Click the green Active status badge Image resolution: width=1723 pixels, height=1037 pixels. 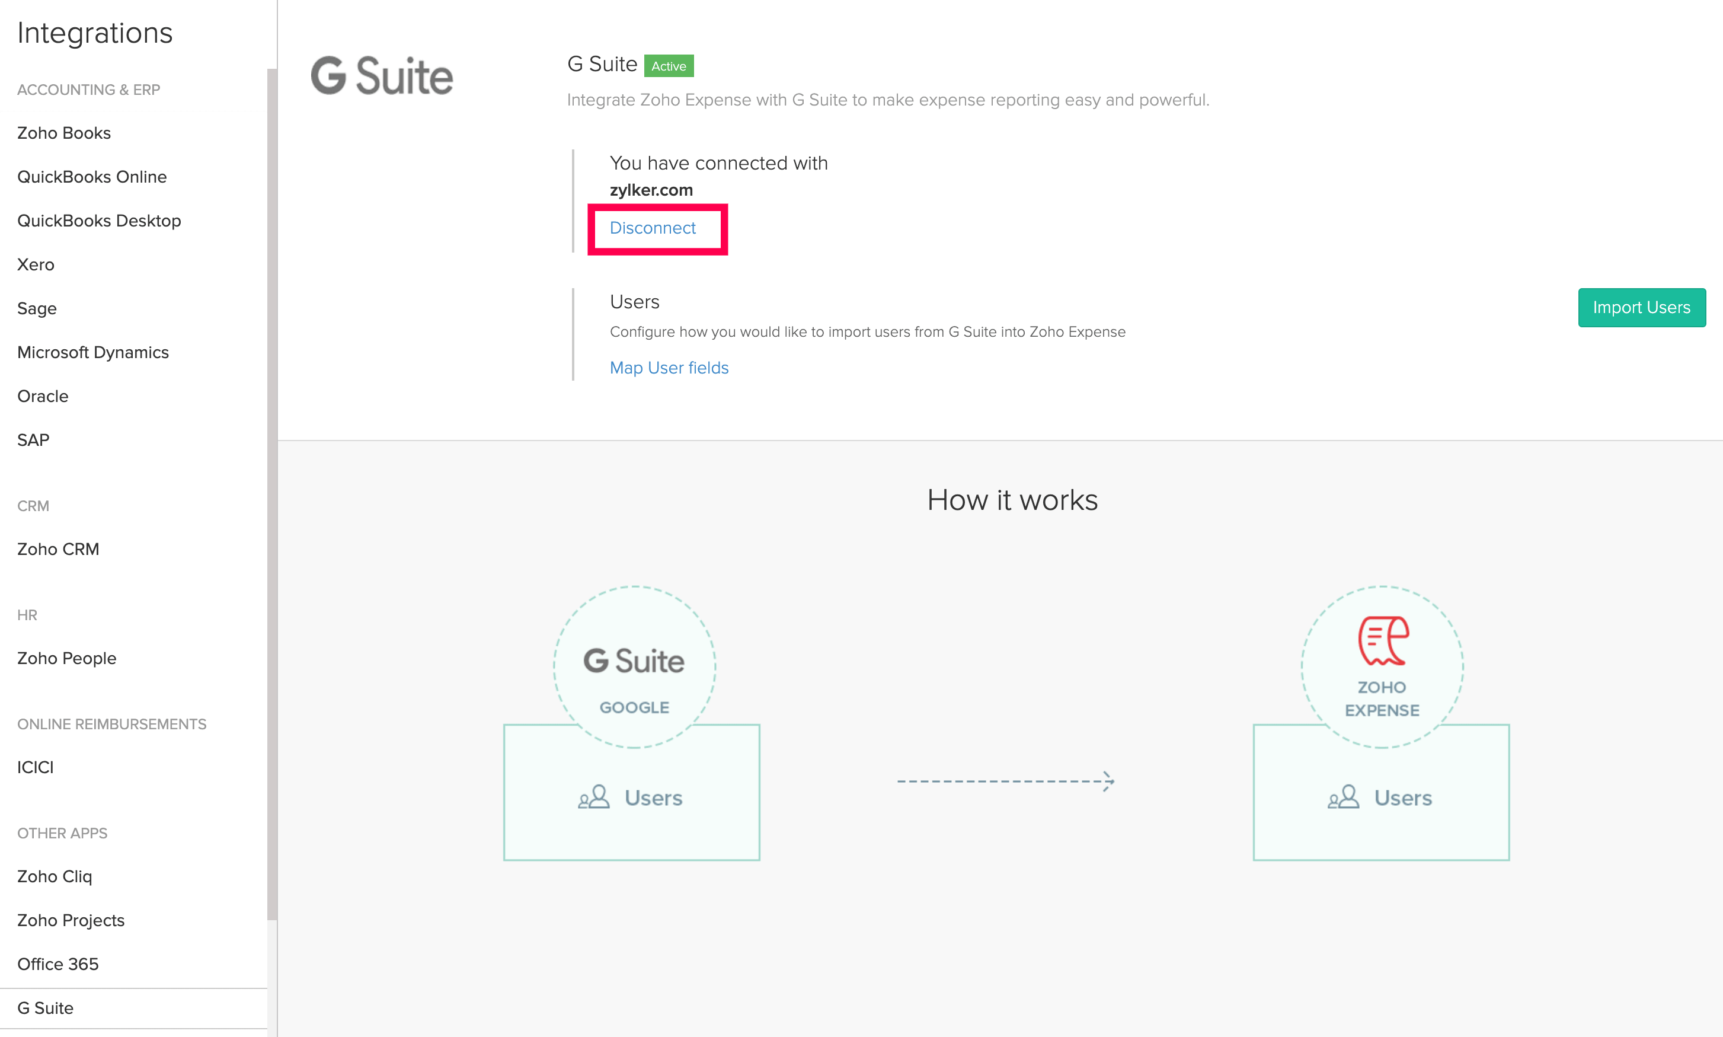click(669, 66)
